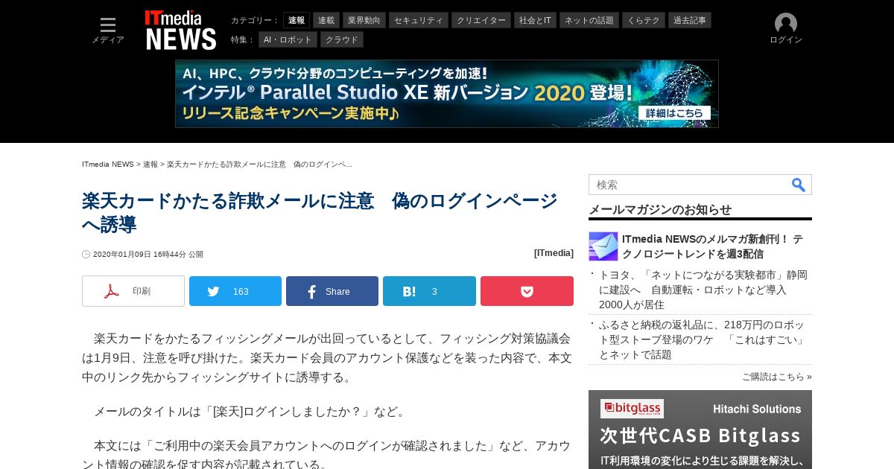Open the hamburger メディア menu
Screen dimensions: 894x469
108,30
